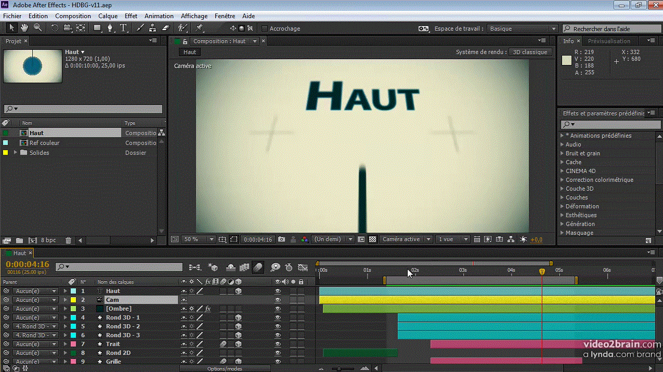Open the Fichier menu
This screenshot has width=663, height=372.
(12, 16)
